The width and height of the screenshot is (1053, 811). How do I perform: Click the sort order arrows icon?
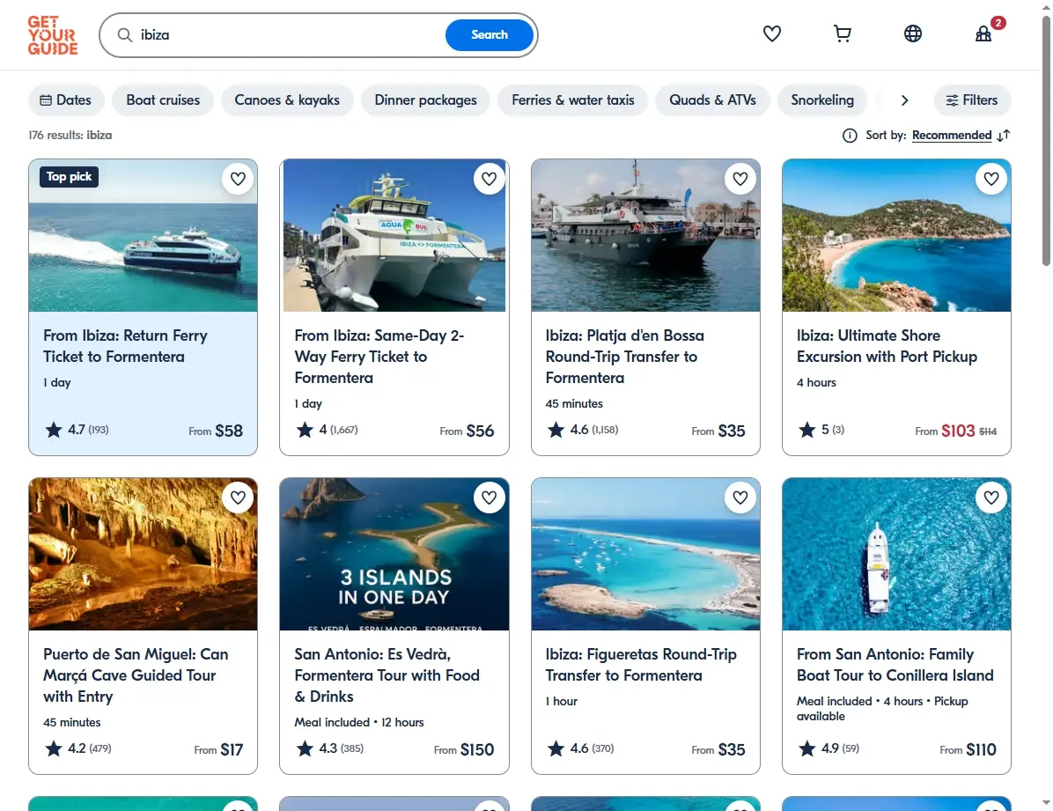(1004, 136)
